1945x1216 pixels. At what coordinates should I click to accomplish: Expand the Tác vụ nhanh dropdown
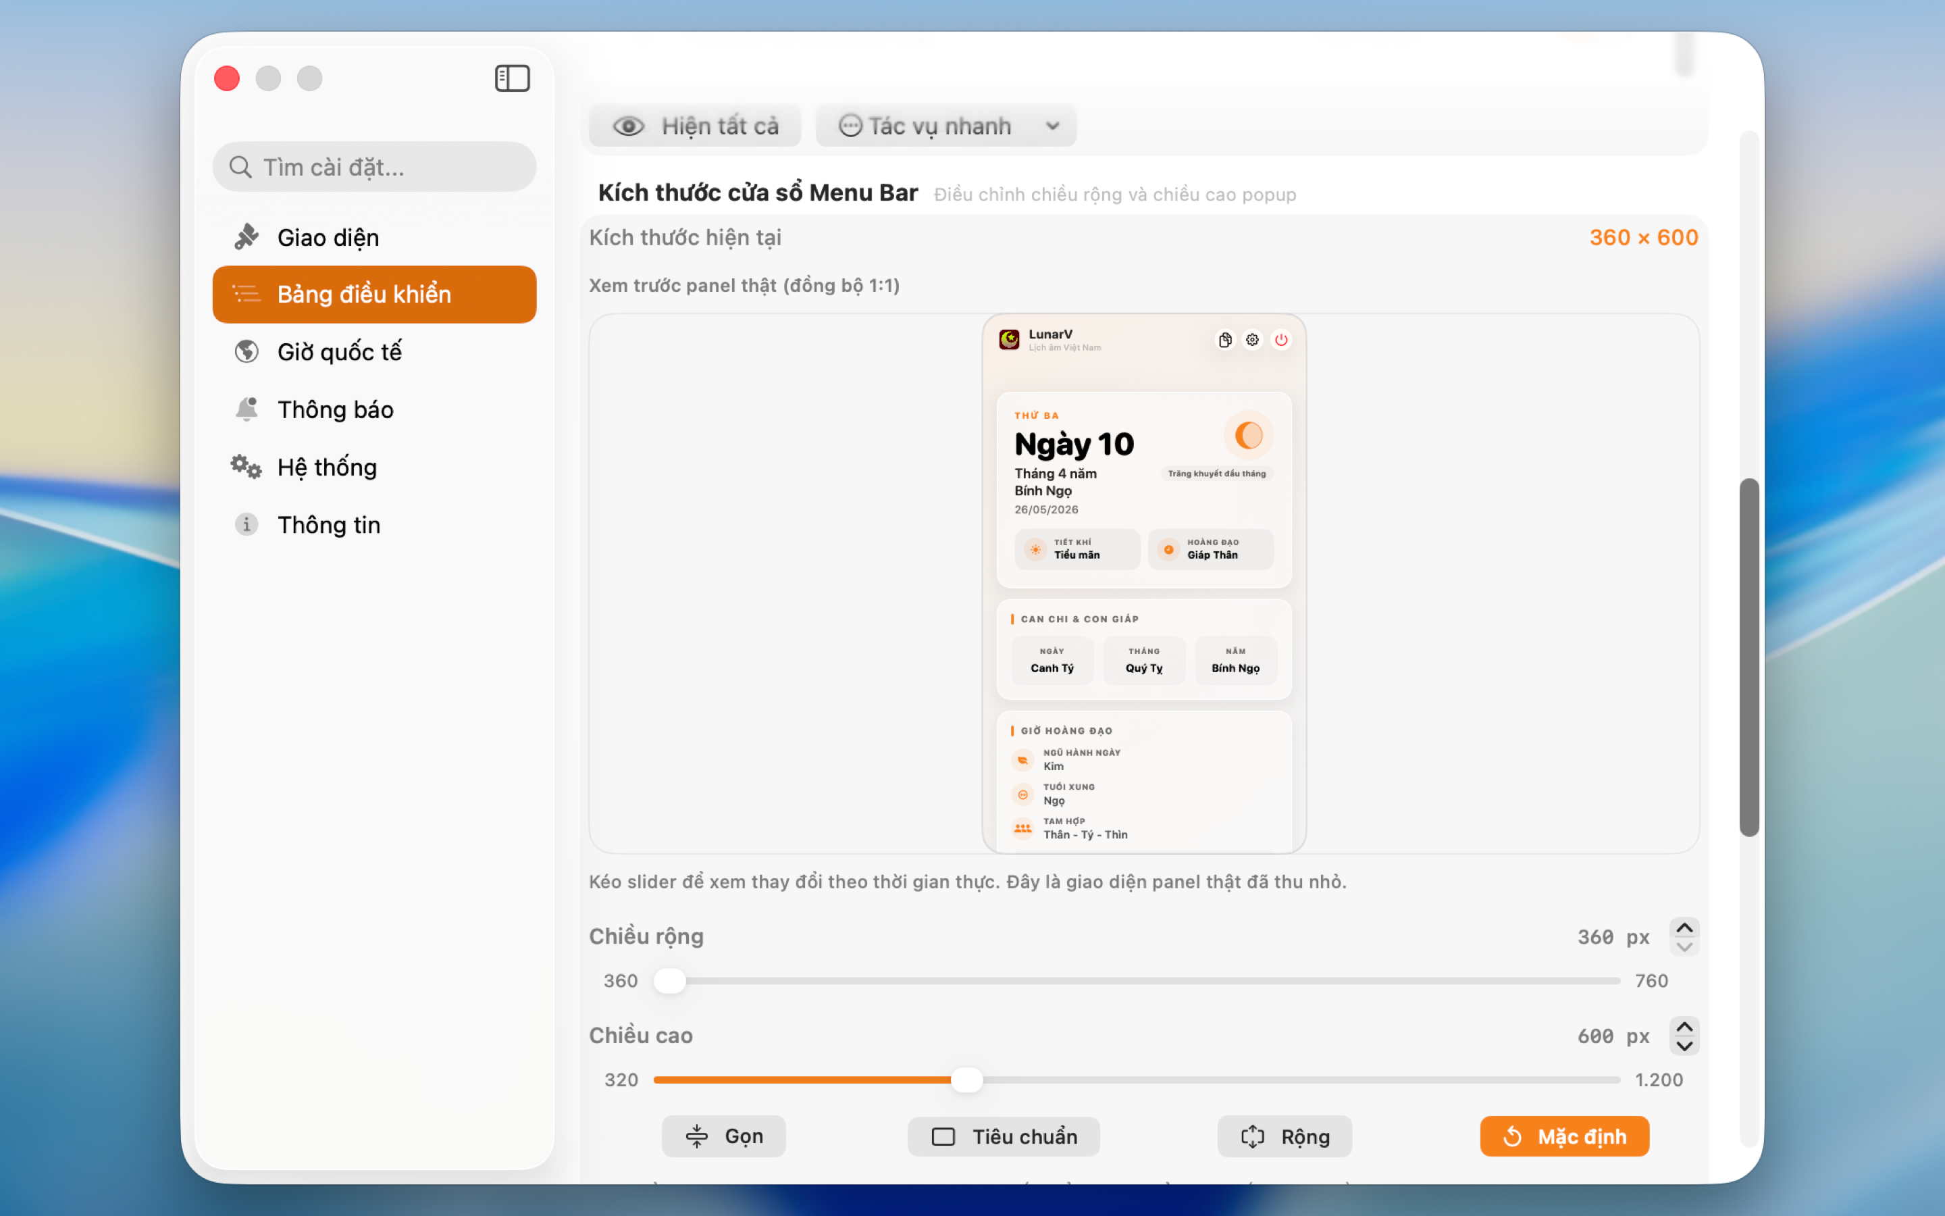point(946,126)
